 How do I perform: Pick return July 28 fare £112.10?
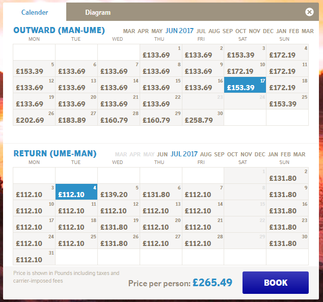coord(203,240)
